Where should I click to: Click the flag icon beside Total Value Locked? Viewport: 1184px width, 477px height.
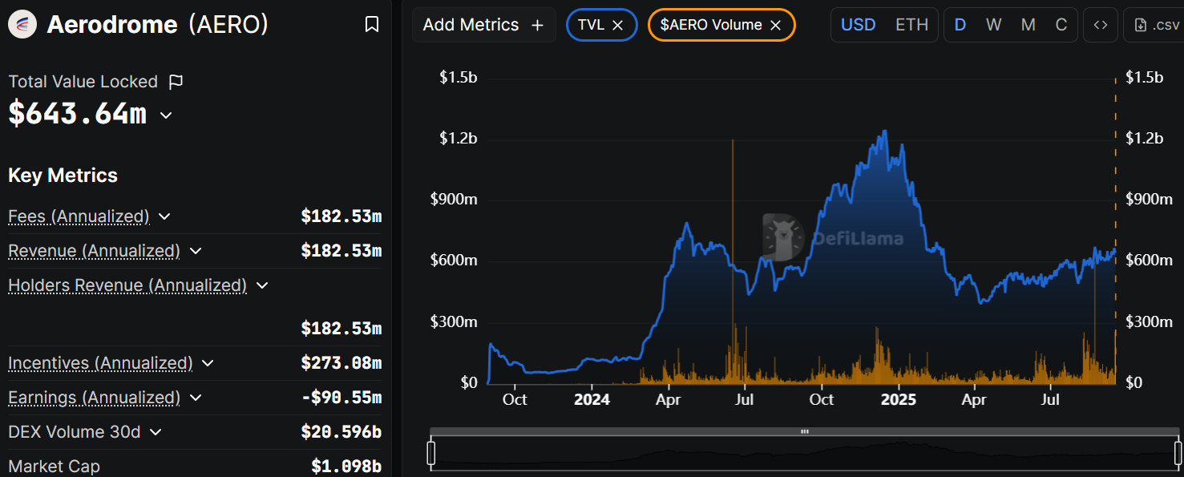pos(176,82)
